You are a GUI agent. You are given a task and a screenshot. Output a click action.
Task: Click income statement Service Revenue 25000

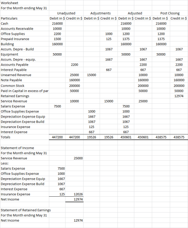point(78,158)
